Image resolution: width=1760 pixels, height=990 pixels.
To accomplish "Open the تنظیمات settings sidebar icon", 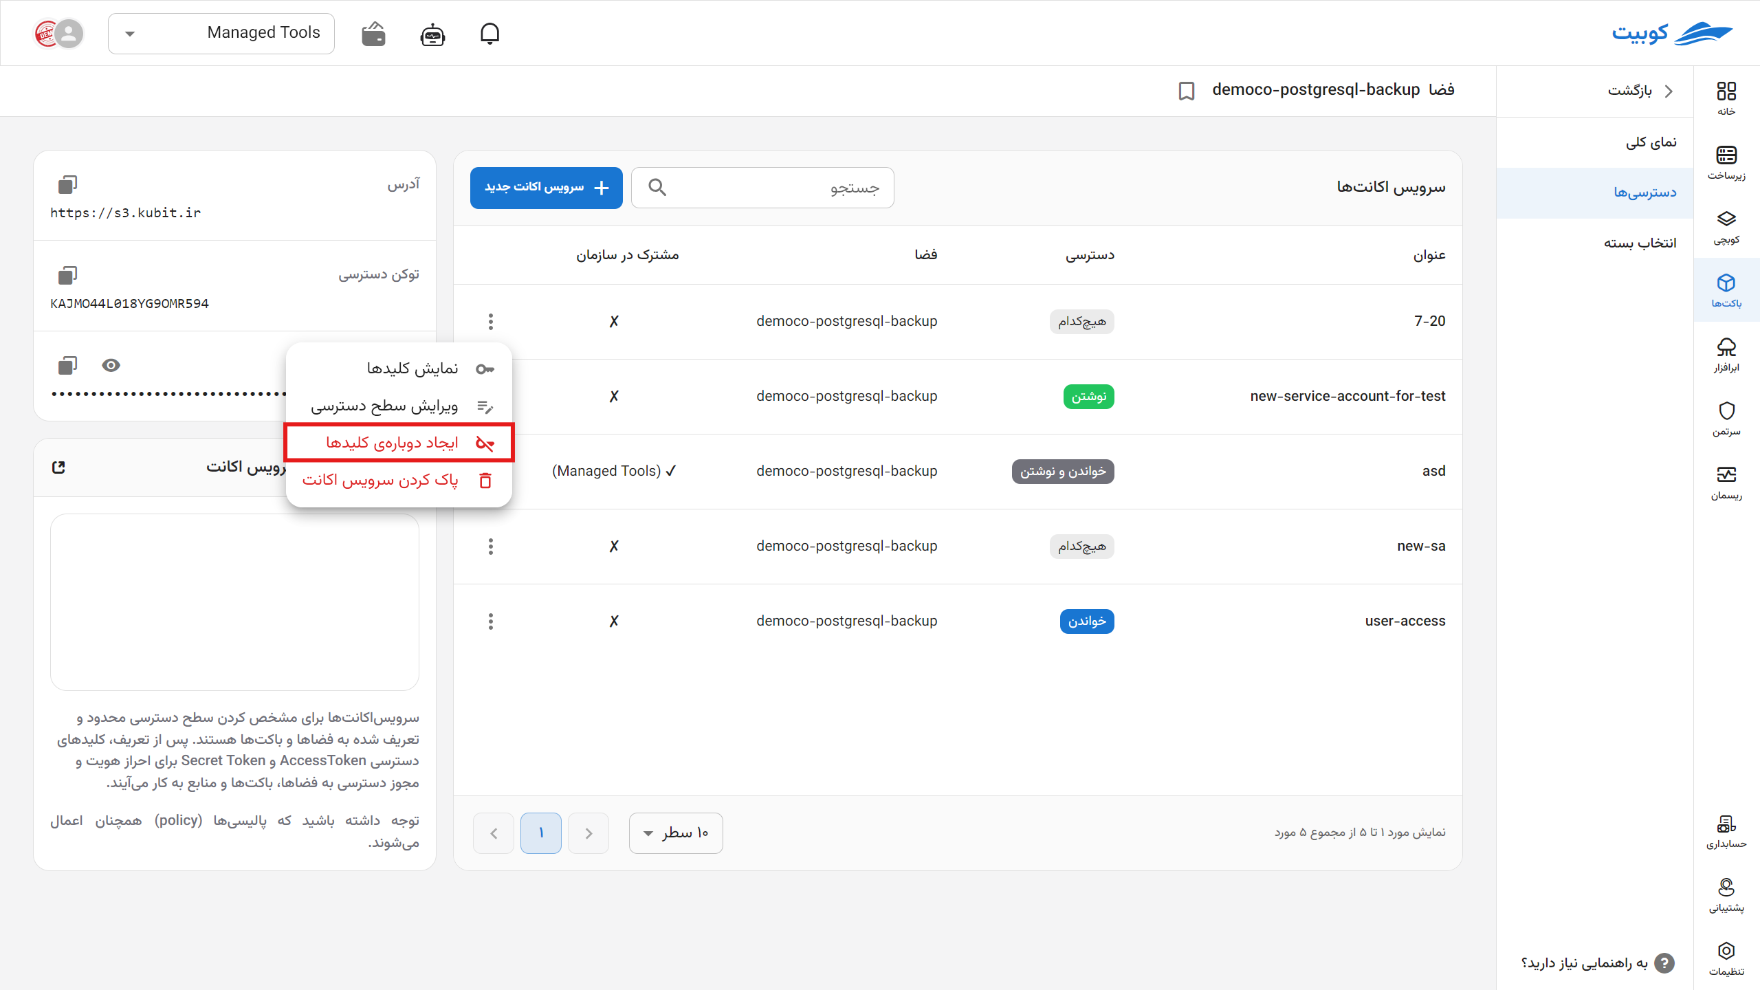I will [1726, 958].
